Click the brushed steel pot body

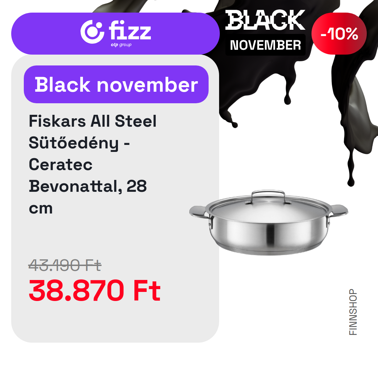[269, 234]
